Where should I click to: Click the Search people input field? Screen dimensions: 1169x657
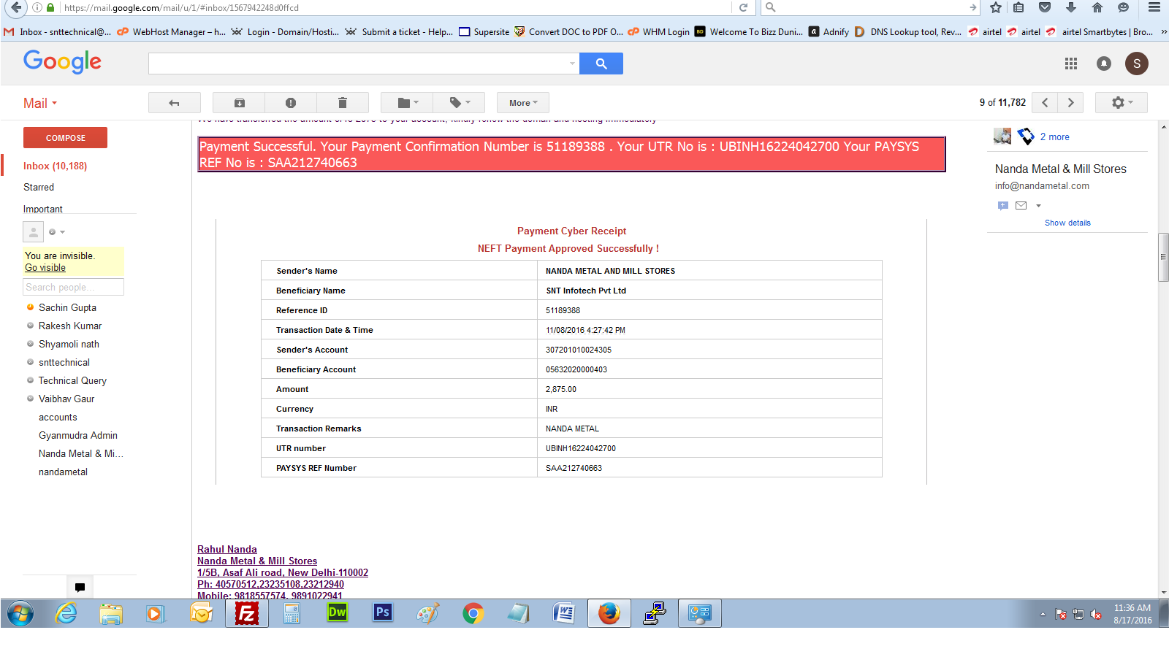click(x=73, y=288)
